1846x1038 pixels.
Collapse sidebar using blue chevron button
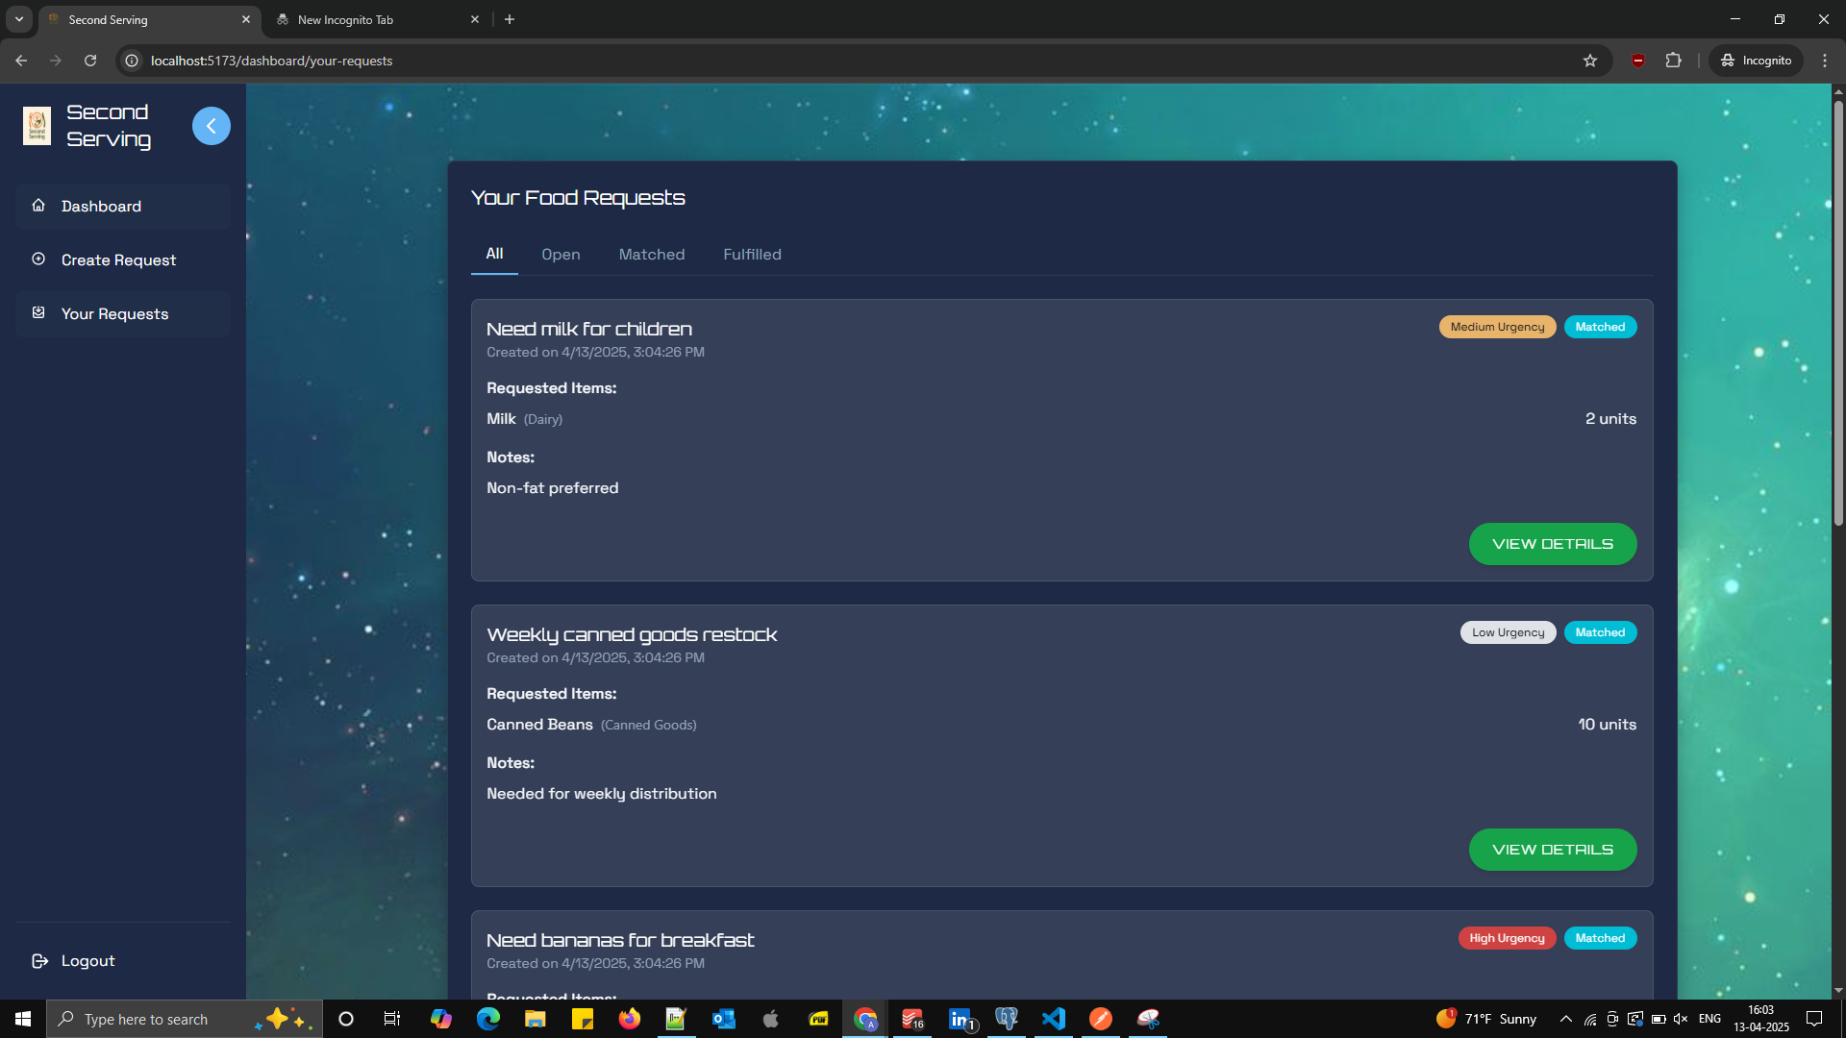211,126
